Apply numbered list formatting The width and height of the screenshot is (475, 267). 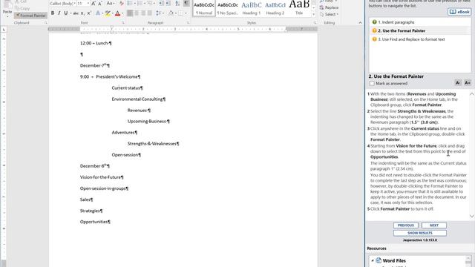point(140,4)
